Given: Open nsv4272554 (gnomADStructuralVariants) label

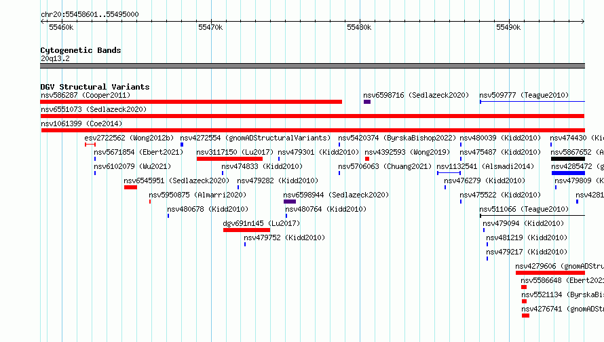Looking at the screenshot, I should 255,138.
